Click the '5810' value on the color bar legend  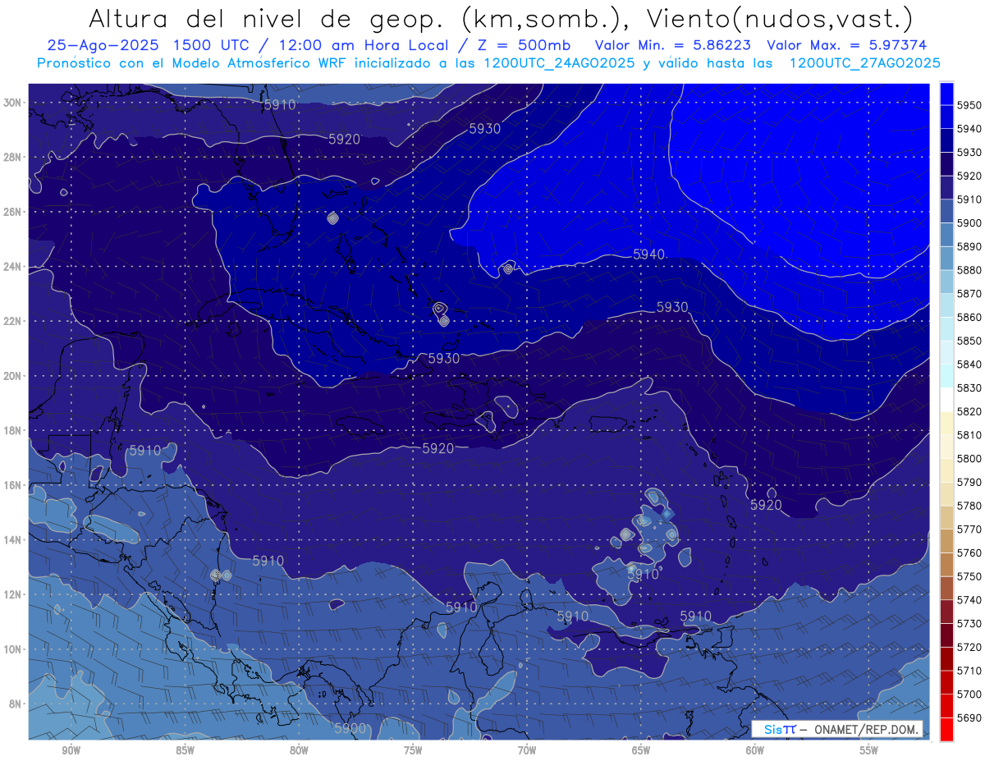(x=969, y=434)
